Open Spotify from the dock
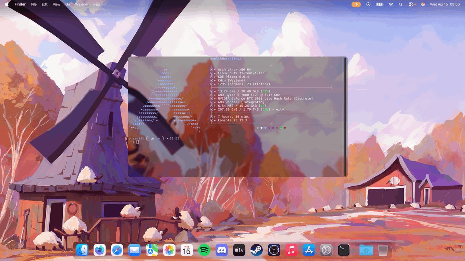 tap(204, 250)
